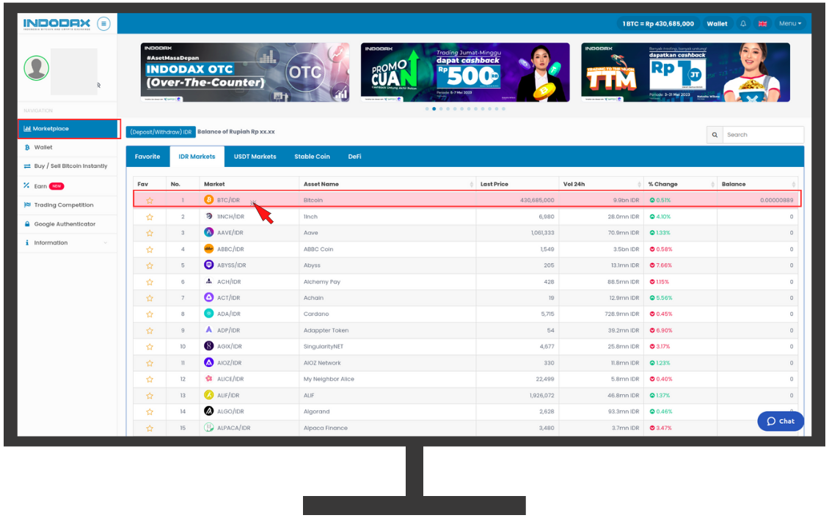The height and width of the screenshot is (518, 829).
Task: Expand the Information sidebar item
Action: click(x=67, y=243)
